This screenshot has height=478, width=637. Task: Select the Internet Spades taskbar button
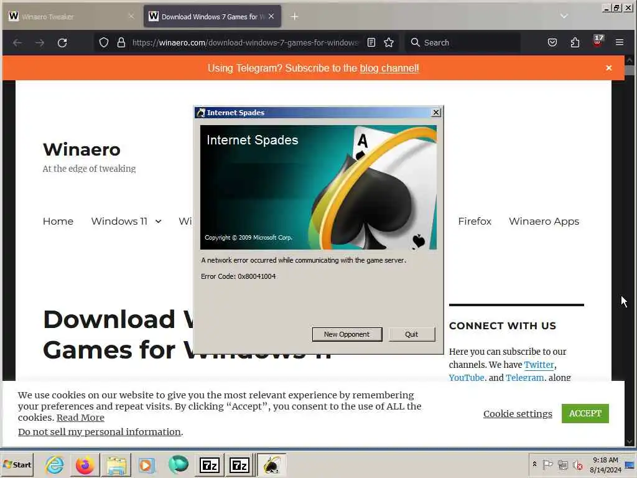point(271,464)
